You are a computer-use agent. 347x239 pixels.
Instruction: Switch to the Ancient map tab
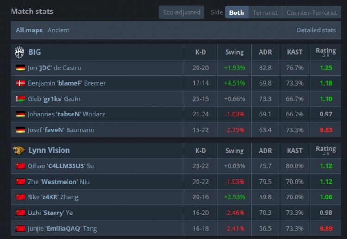click(x=58, y=30)
